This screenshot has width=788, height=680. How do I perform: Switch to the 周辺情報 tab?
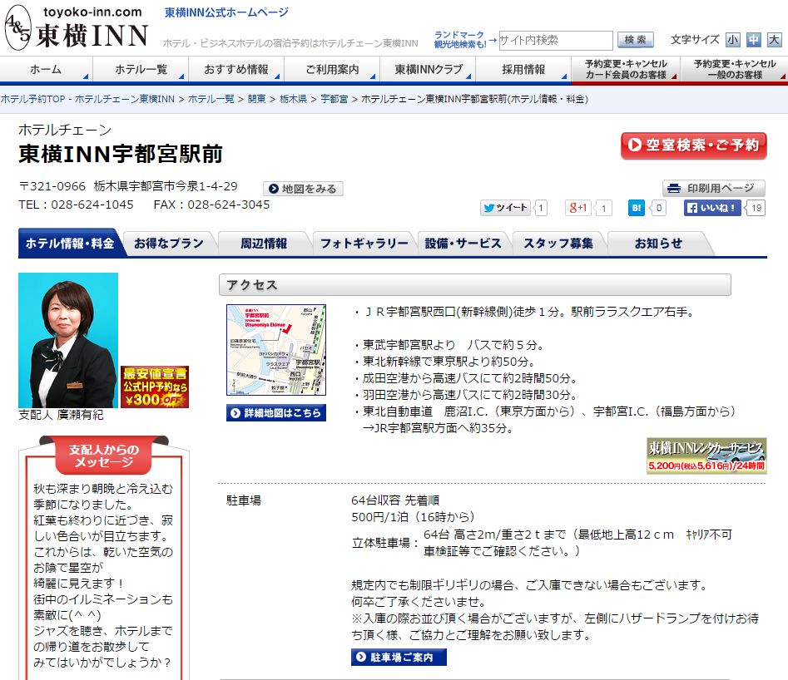coord(263,243)
